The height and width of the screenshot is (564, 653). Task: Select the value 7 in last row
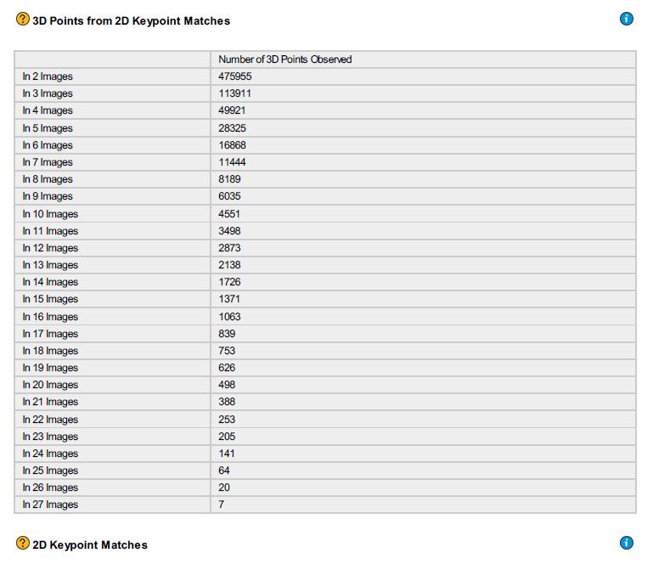tap(221, 505)
